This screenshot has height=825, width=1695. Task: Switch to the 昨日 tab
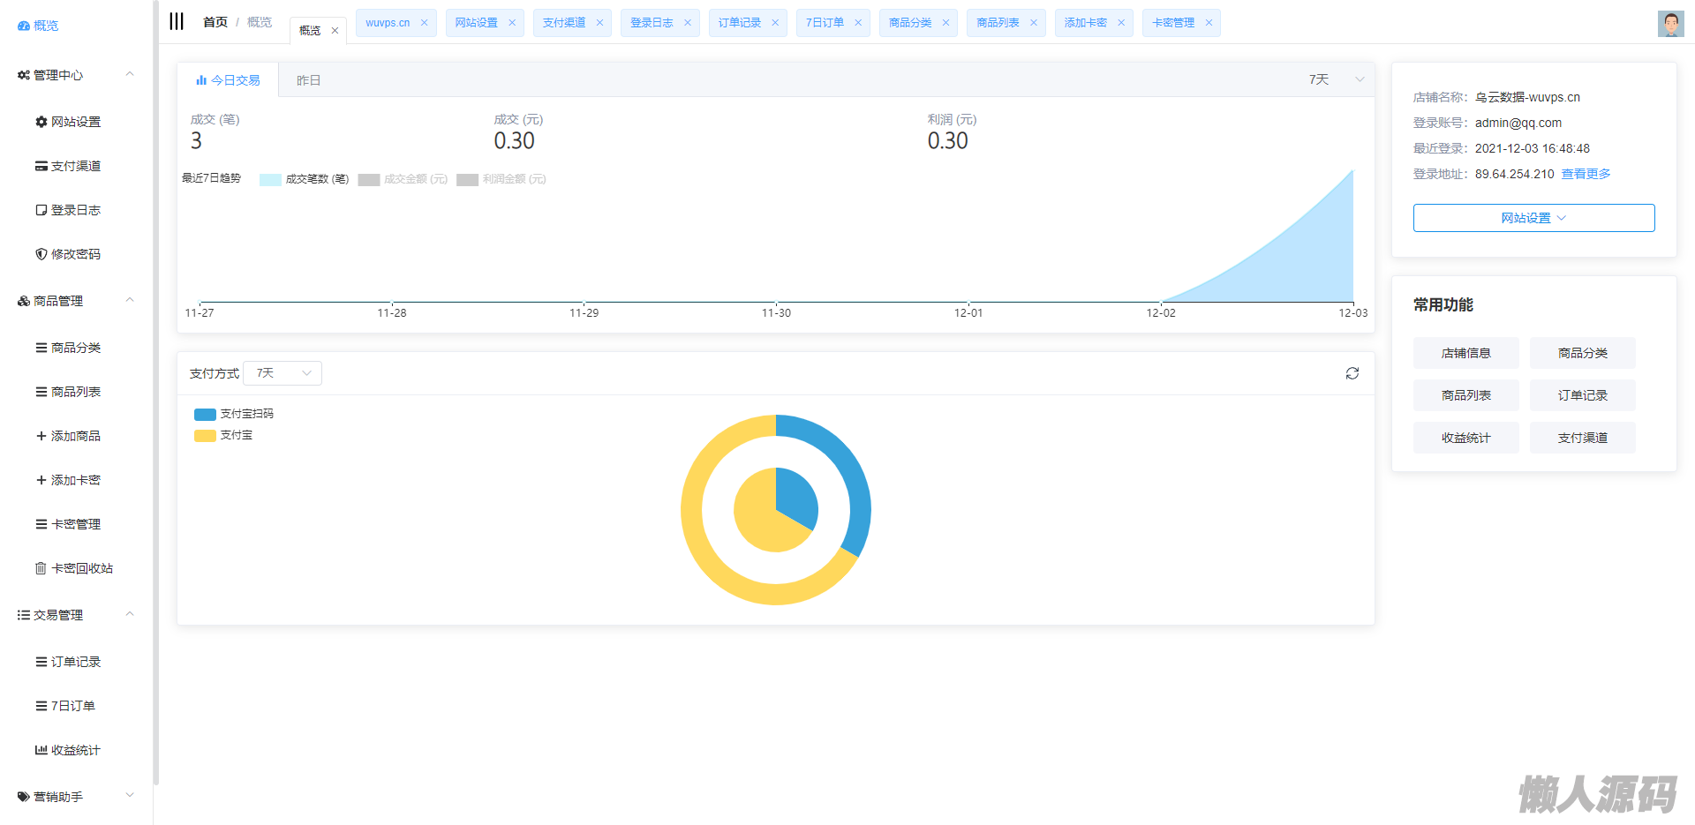point(308,80)
